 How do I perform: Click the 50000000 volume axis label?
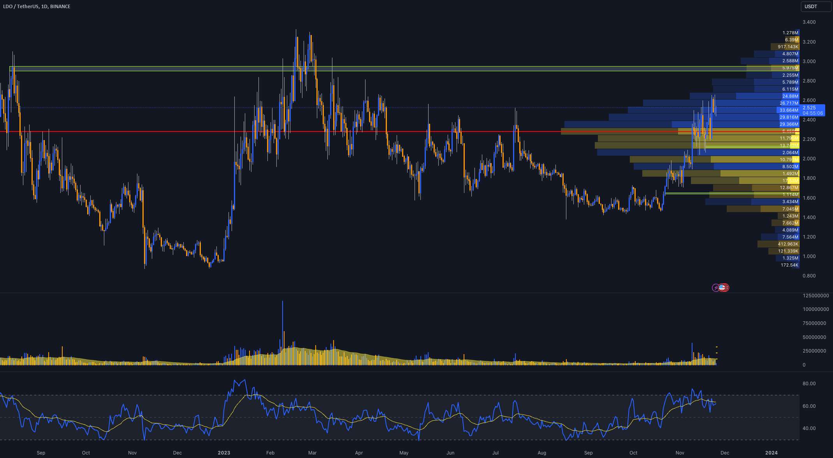[814, 337]
